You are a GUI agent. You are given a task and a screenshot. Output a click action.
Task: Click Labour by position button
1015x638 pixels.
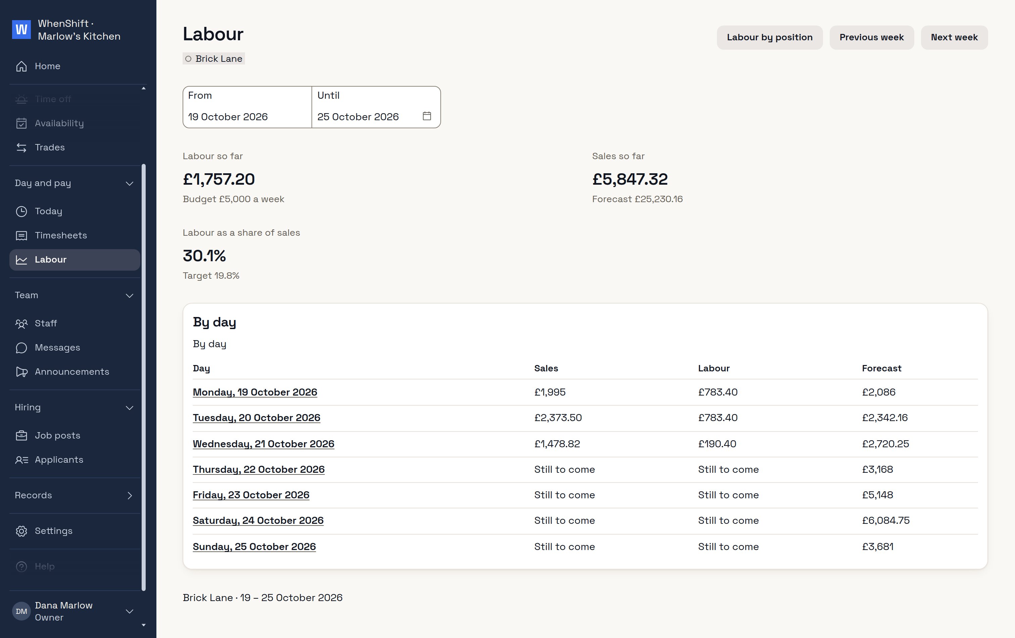point(769,37)
